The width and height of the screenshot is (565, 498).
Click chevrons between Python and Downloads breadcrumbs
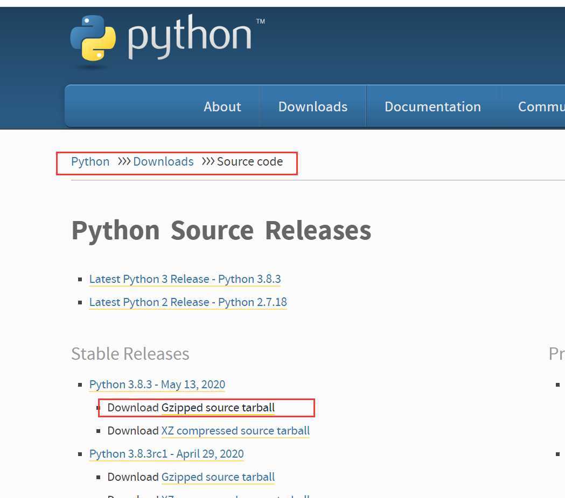coord(124,162)
